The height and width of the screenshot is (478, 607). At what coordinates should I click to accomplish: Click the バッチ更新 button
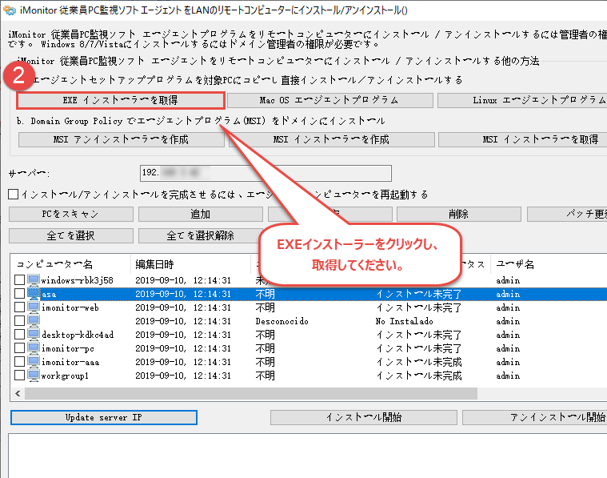pos(567,214)
